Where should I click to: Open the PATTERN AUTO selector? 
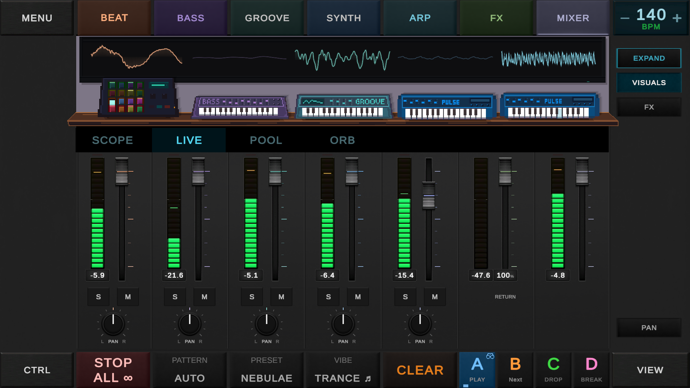[x=190, y=370]
